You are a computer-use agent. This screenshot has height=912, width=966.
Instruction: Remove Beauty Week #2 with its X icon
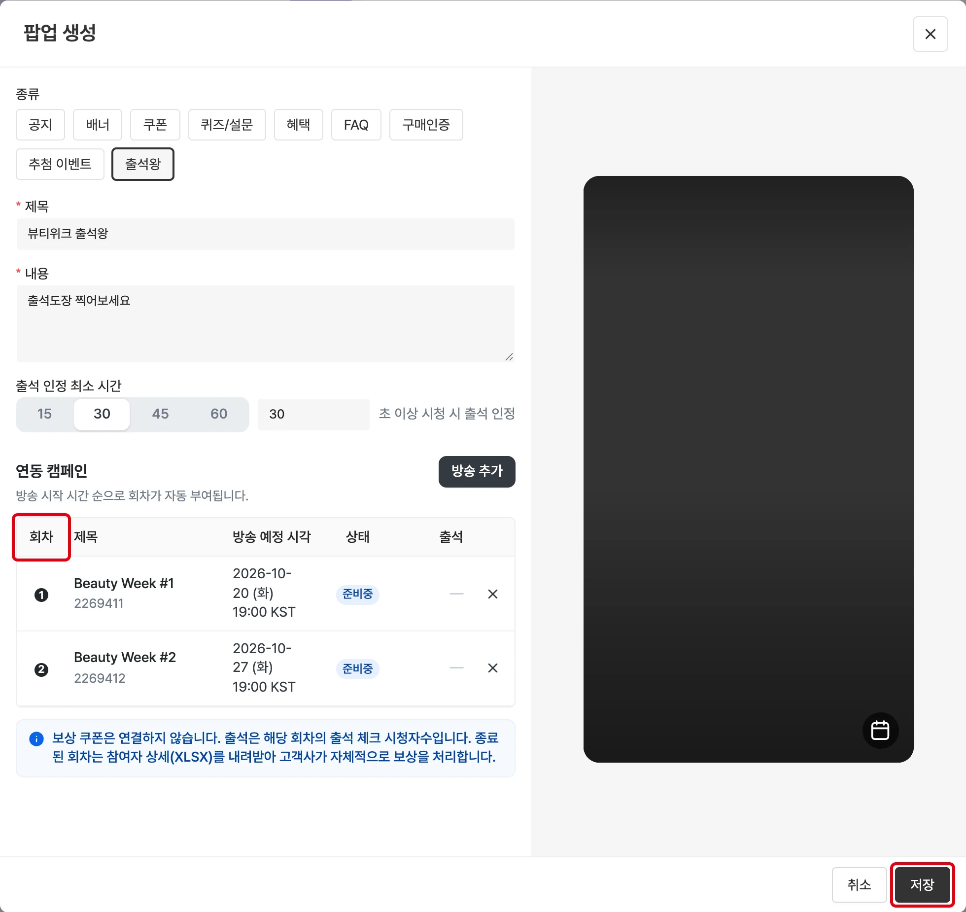tap(492, 668)
